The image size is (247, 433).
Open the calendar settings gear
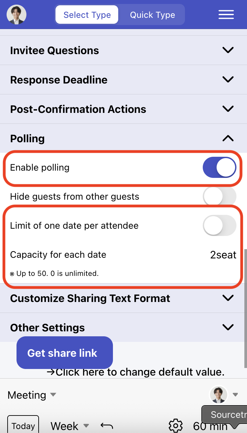click(x=175, y=426)
